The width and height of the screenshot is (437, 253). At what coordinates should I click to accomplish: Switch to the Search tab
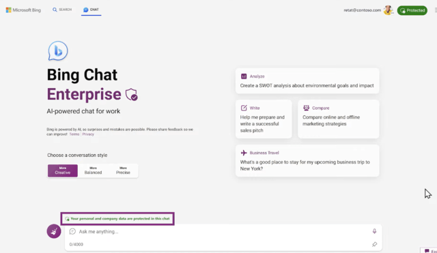[62, 10]
